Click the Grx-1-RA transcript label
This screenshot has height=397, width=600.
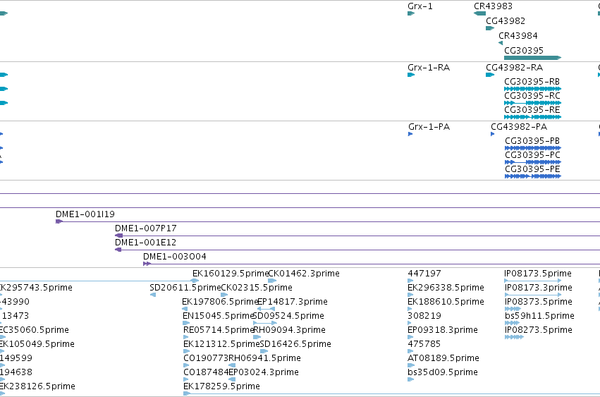[429, 68]
